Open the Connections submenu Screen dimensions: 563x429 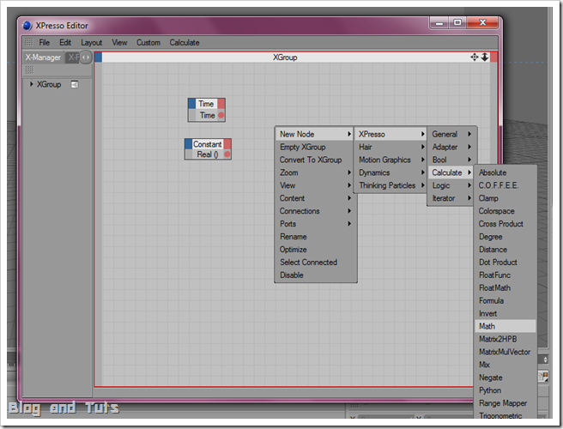(315, 211)
